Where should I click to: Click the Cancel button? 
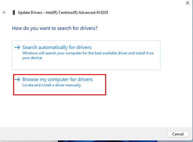click(178, 134)
